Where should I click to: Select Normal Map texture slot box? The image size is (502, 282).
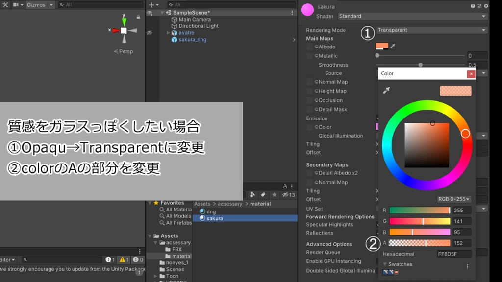coord(309,82)
